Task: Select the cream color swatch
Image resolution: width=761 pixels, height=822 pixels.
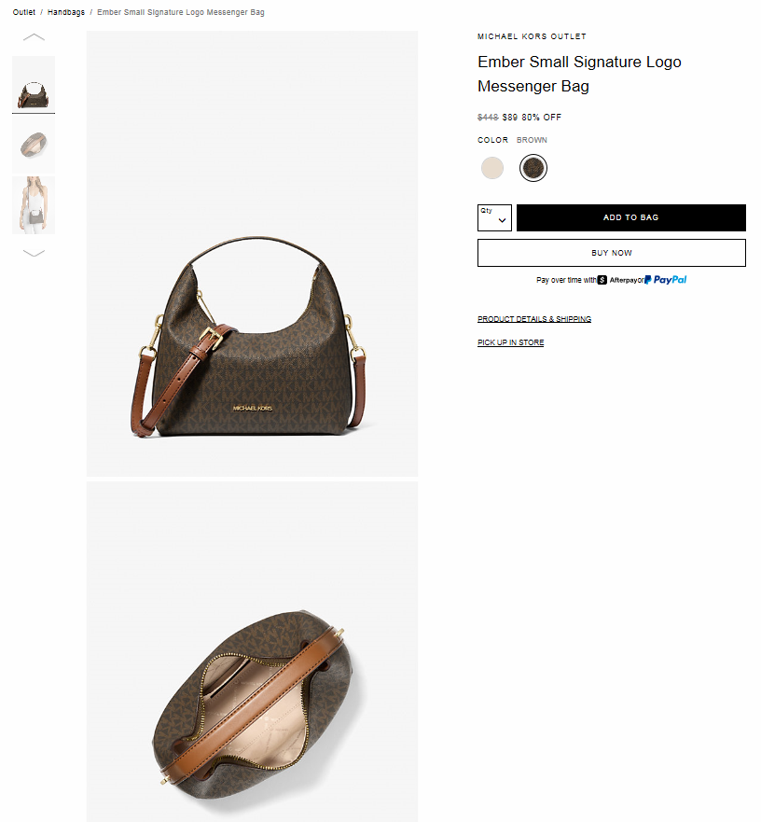Action: [x=492, y=168]
